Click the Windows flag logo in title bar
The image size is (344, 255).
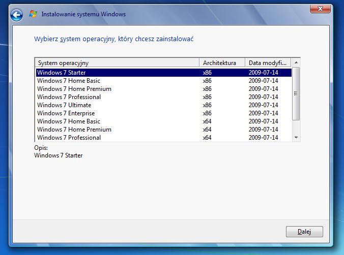pyautogui.click(x=33, y=14)
